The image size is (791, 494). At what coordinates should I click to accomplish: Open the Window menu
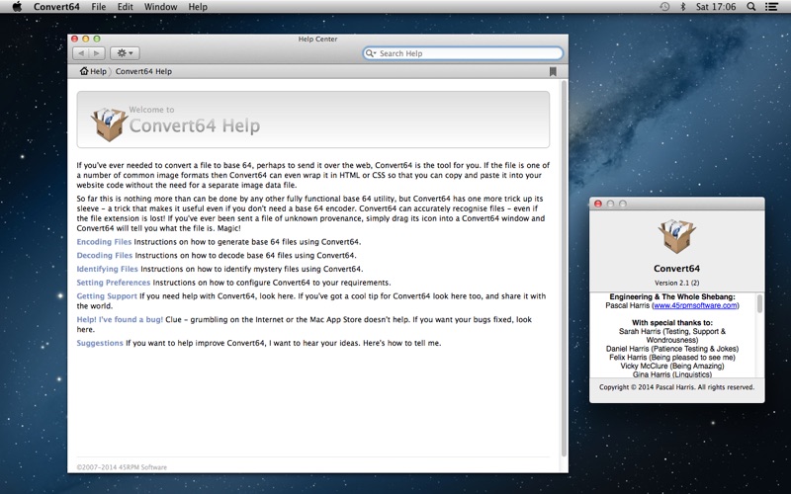point(160,7)
